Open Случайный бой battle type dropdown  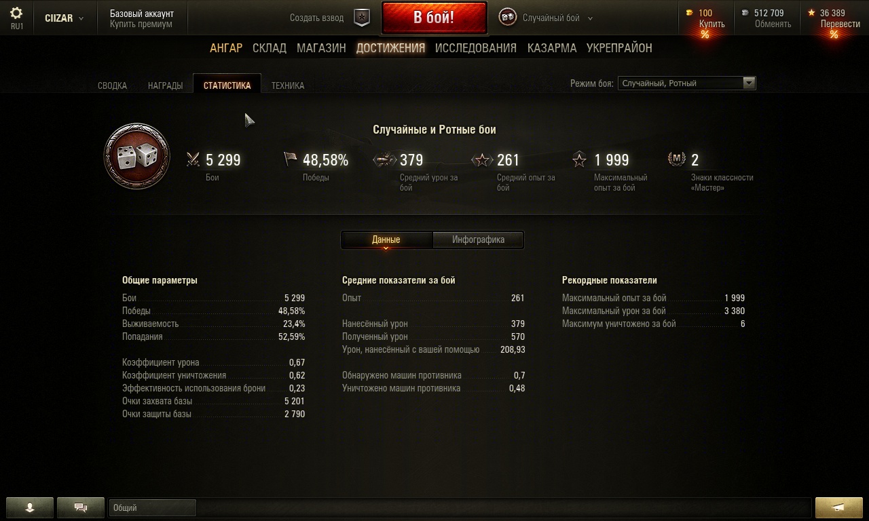tap(546, 18)
